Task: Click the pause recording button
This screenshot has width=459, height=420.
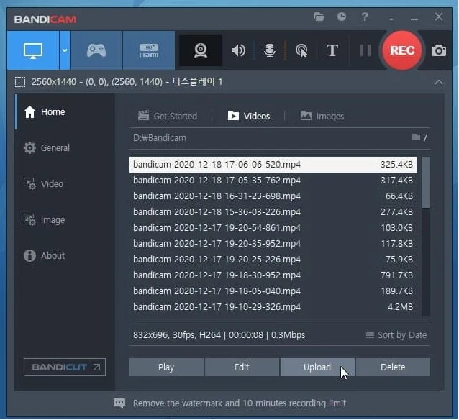Action: (x=365, y=50)
